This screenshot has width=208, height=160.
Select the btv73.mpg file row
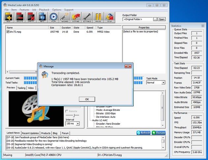(64, 32)
